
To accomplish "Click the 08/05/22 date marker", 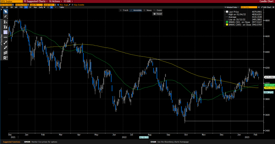I will (x=144, y=138).
